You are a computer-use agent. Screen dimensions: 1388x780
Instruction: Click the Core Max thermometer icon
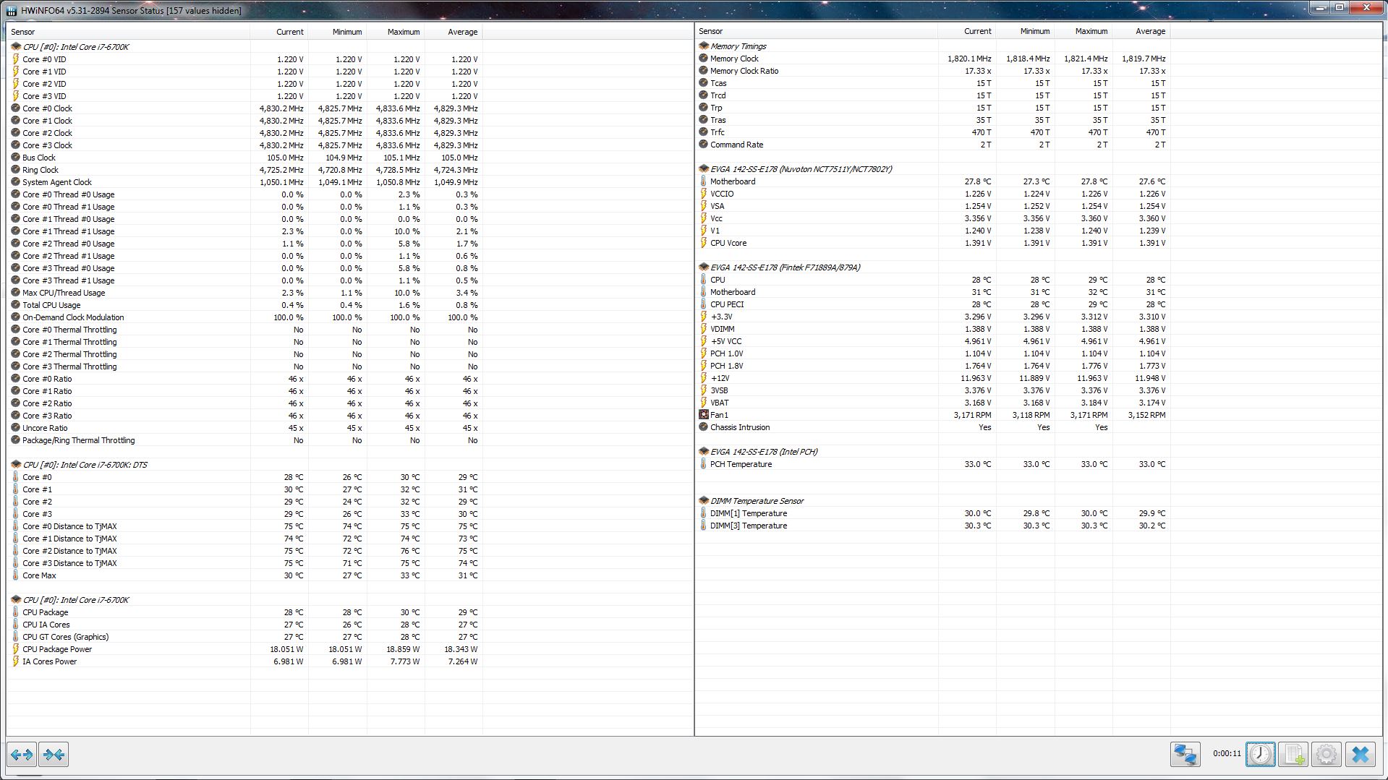tap(16, 575)
